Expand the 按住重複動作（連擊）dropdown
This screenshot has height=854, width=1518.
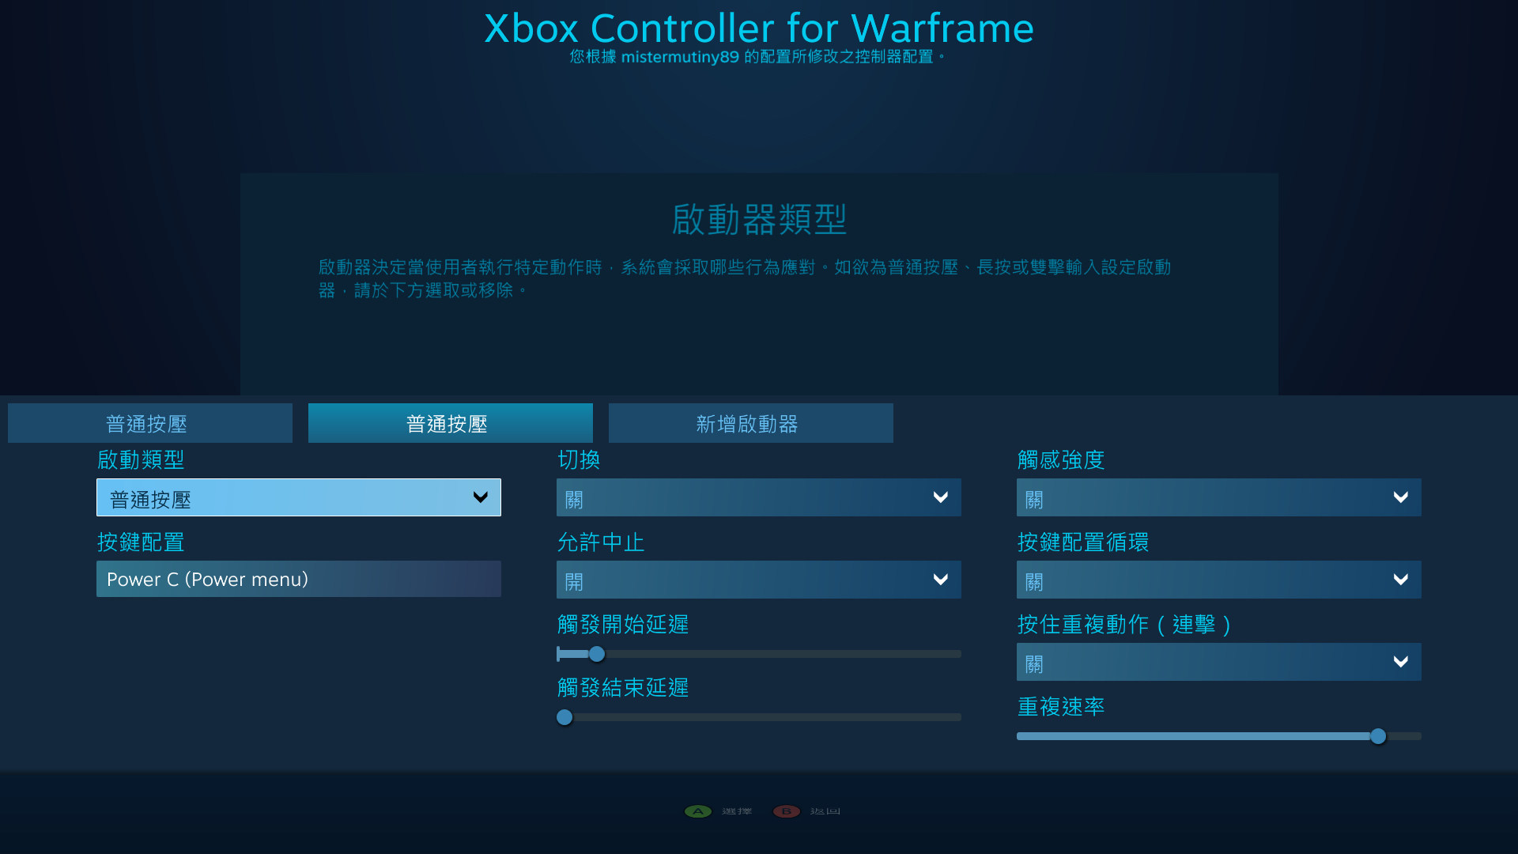point(1218,662)
